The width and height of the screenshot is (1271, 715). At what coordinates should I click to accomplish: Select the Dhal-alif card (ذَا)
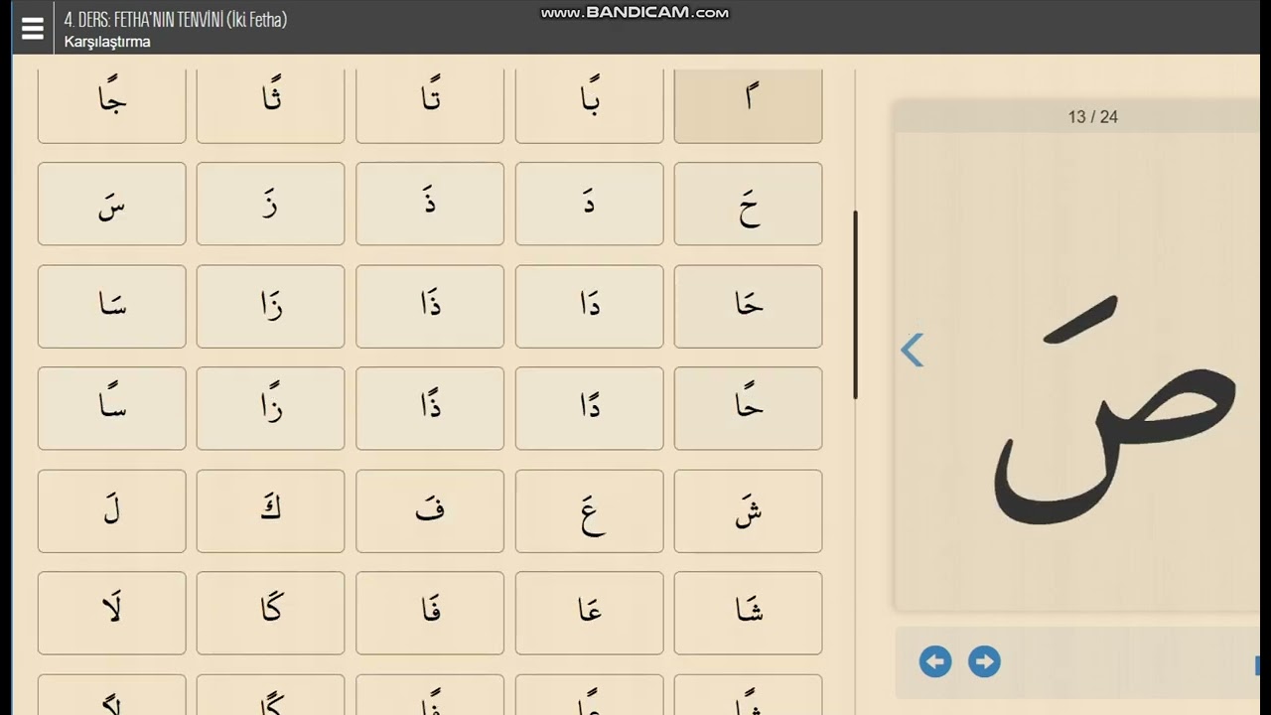coord(430,306)
